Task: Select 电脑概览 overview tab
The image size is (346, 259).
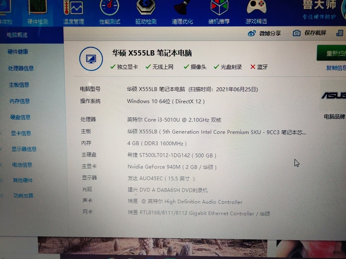Action: tap(17, 35)
